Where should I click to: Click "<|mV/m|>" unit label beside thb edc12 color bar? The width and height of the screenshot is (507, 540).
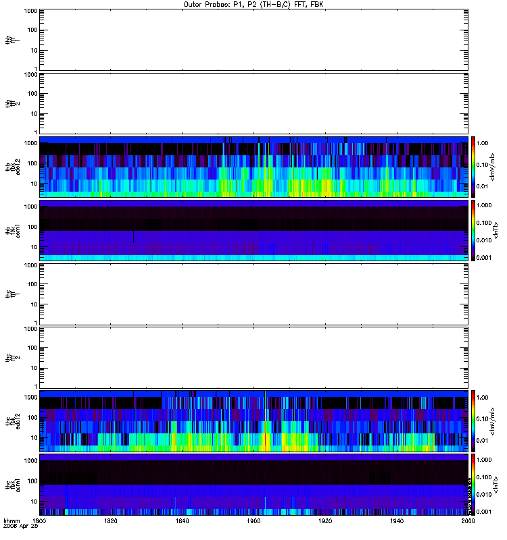(x=493, y=167)
